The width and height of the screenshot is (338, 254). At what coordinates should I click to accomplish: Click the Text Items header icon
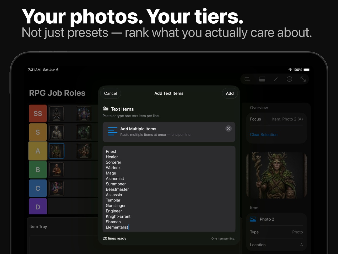point(106,109)
